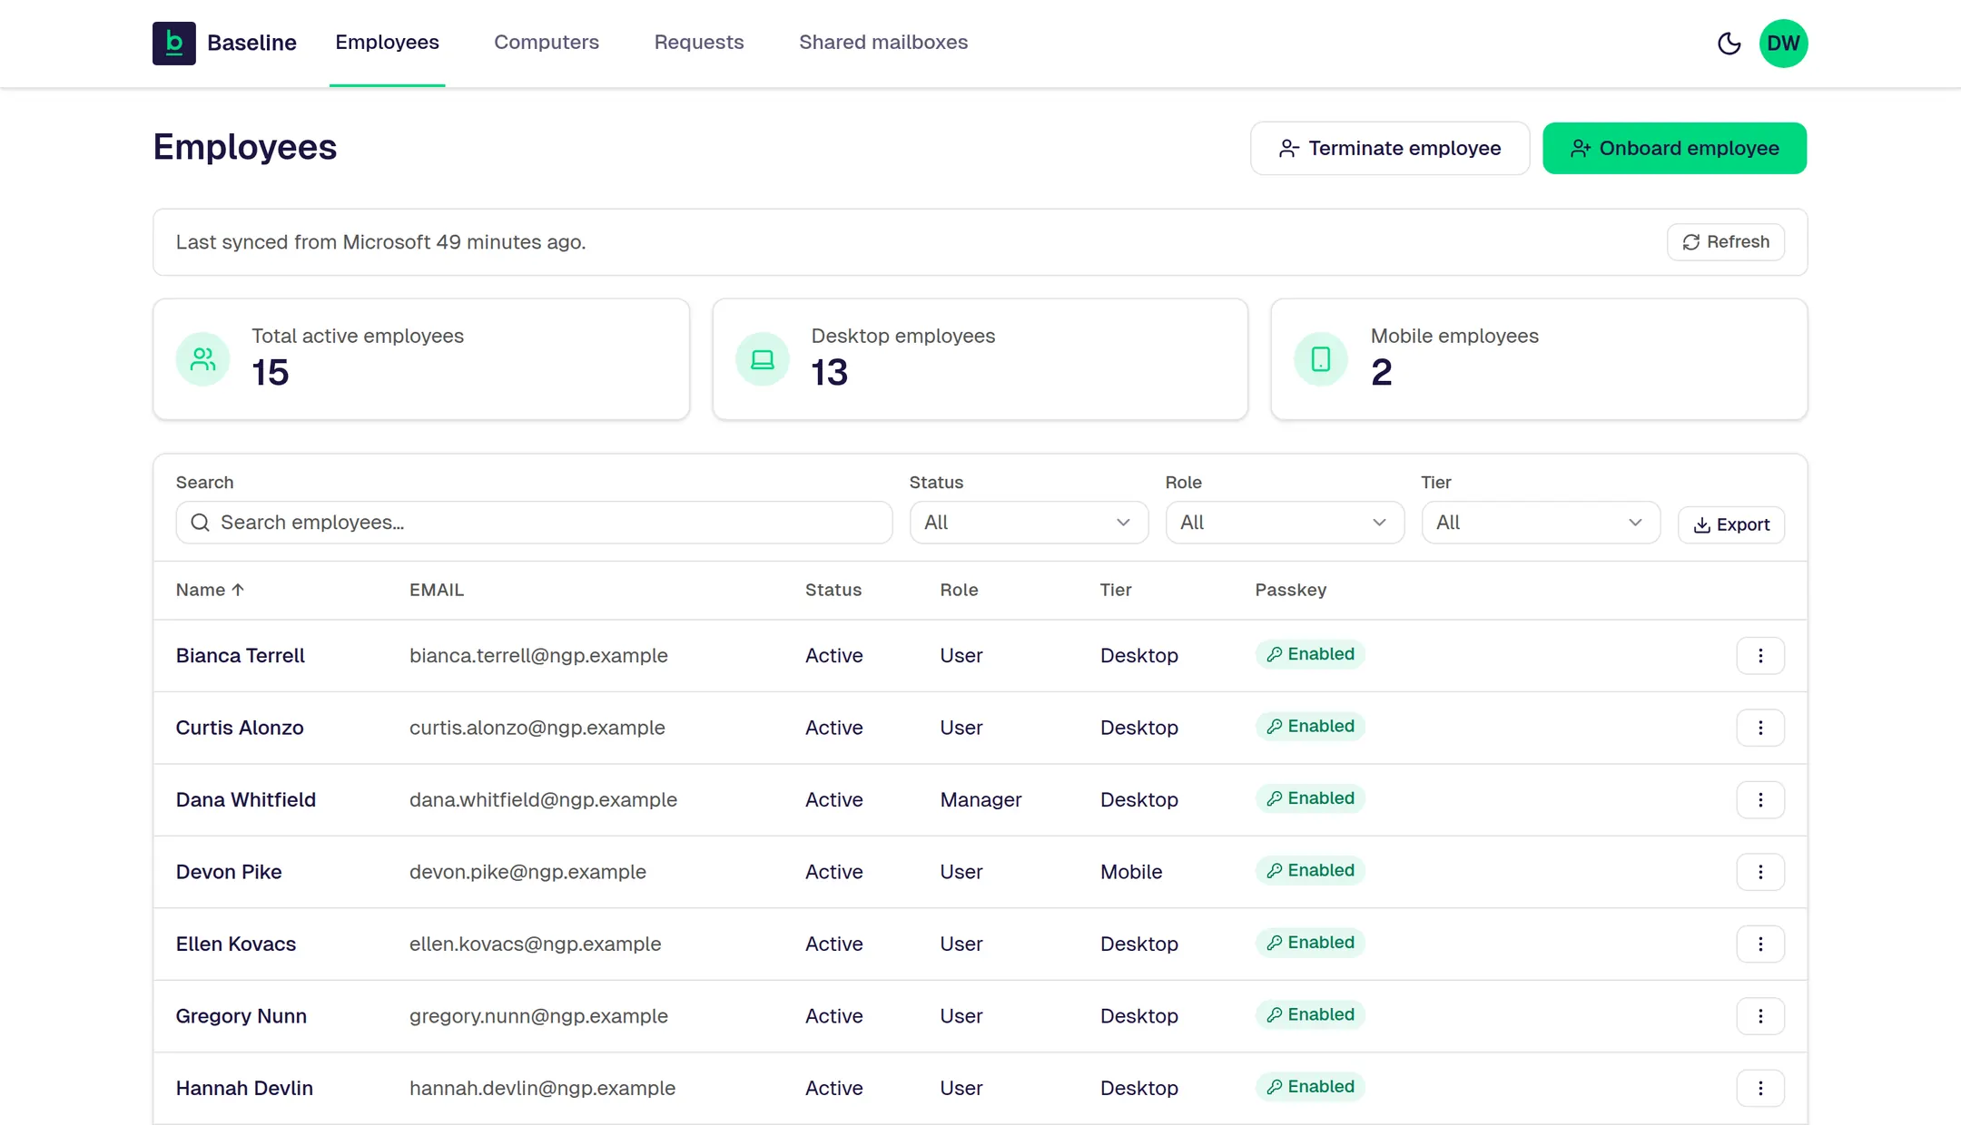Screen dimensions: 1961x1125
Task: Open the three-dot menu for Bianca Terrell
Action: pos(1760,656)
